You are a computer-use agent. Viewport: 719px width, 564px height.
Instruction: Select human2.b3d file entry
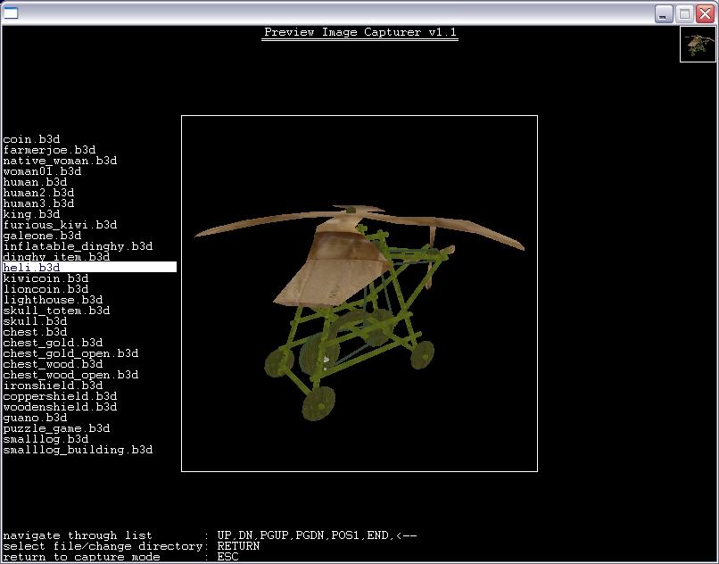(38, 193)
